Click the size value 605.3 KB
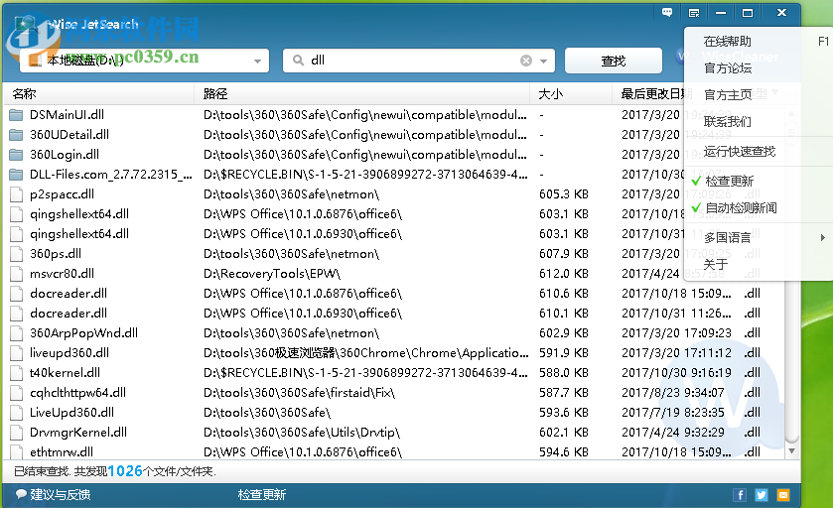This screenshot has height=508, width=833. pos(564,194)
